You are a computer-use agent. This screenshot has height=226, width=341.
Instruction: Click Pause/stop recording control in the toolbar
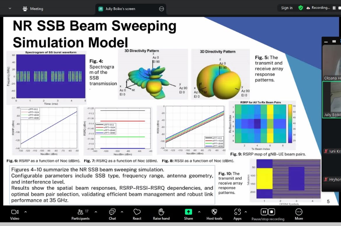pos(268,212)
